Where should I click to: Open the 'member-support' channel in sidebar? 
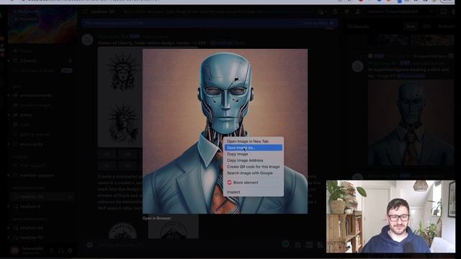coord(37,176)
